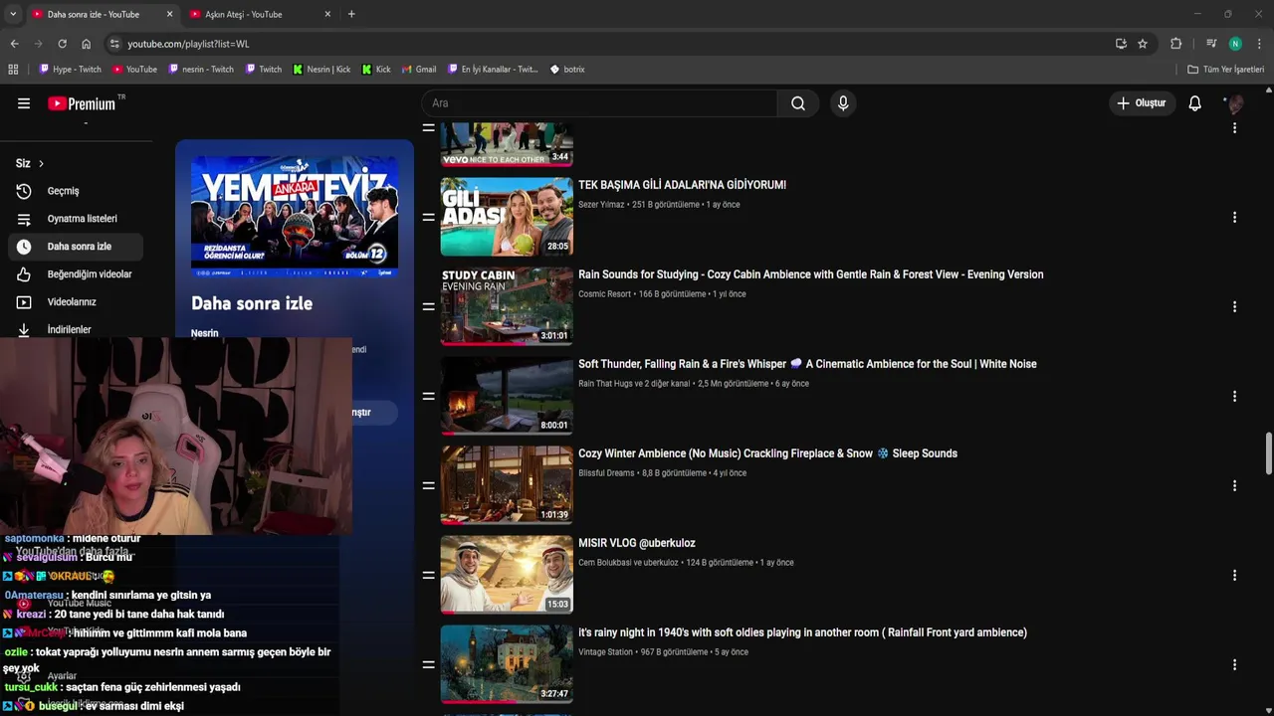This screenshot has width=1274, height=716.
Task: Open Cem Bolukbasi ve uberkuloz channel link
Action: point(628,563)
